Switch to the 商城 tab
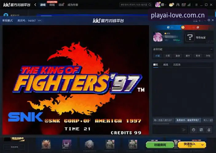The height and width of the screenshot is (153, 216). pyautogui.click(x=52, y=5)
